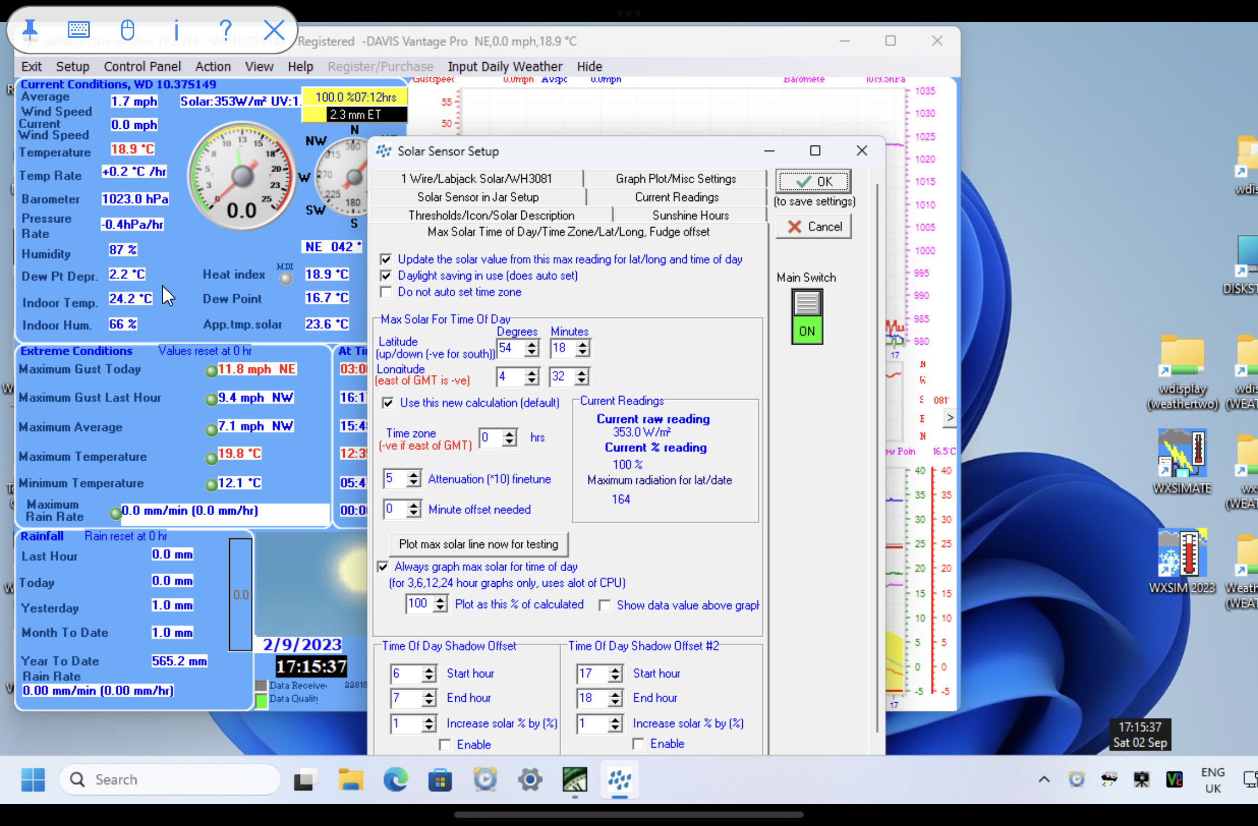The height and width of the screenshot is (826, 1258).
Task: Close remote session with X icon
Action: [274, 29]
